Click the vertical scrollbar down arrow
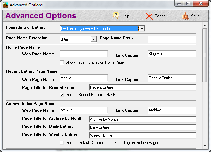Image resolution: width=211 pixels, height=152 pixels. pos(205,146)
